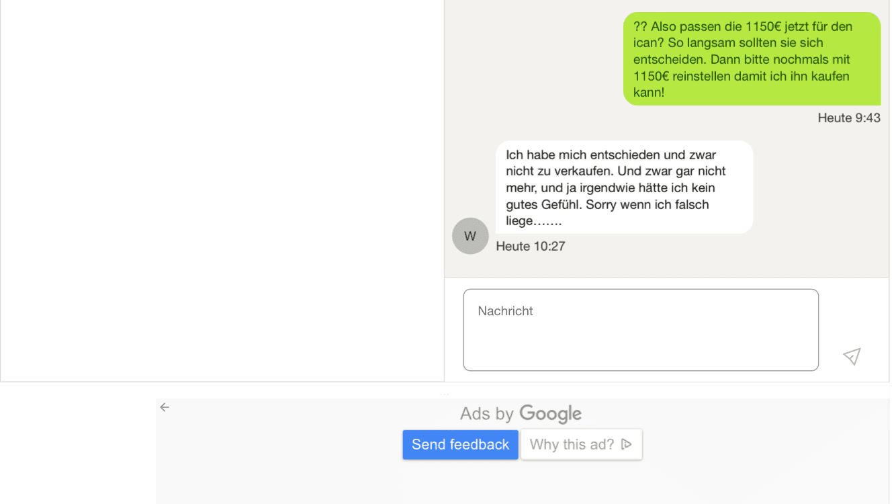Click the Google logo wordmark
896x504 pixels.
point(550,414)
